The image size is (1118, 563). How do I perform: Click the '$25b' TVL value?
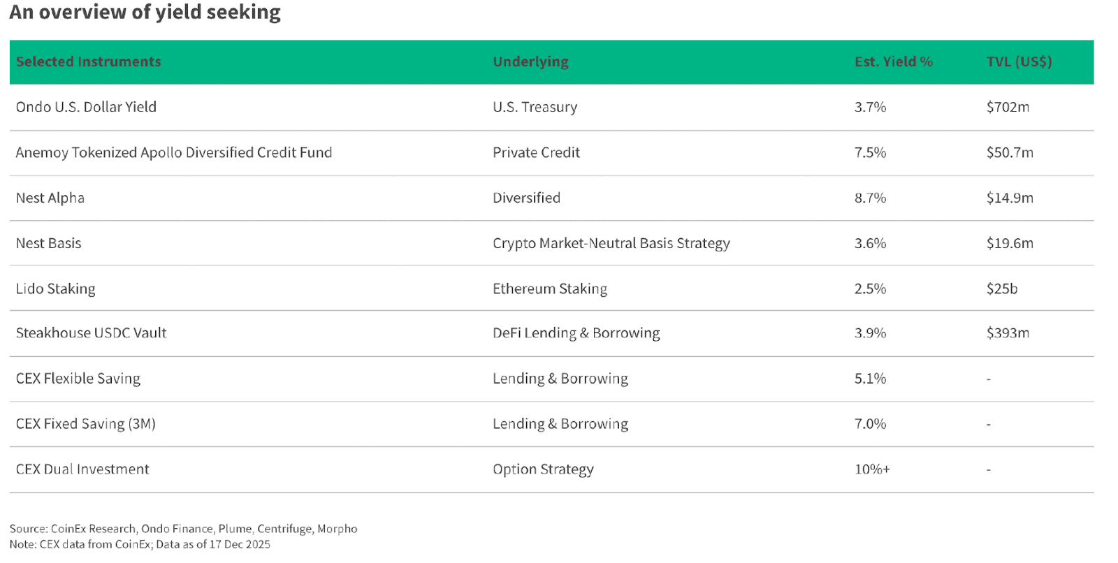pos(1001,288)
